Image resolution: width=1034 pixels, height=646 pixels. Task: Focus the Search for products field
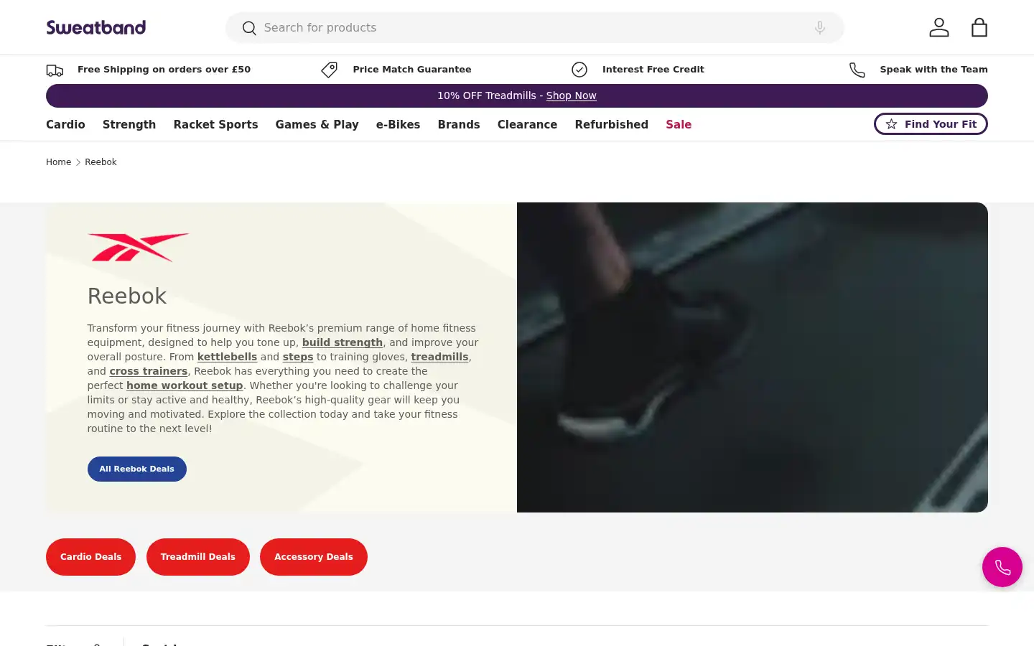[534, 27]
